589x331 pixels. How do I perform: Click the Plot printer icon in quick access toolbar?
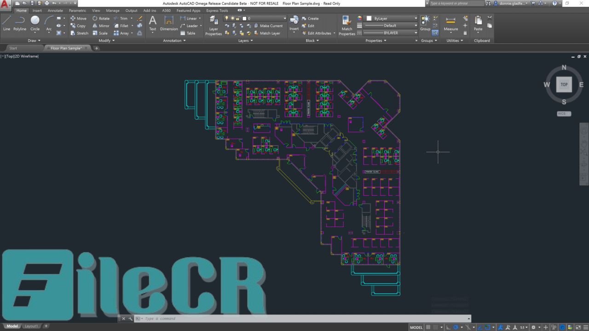coord(46,3)
